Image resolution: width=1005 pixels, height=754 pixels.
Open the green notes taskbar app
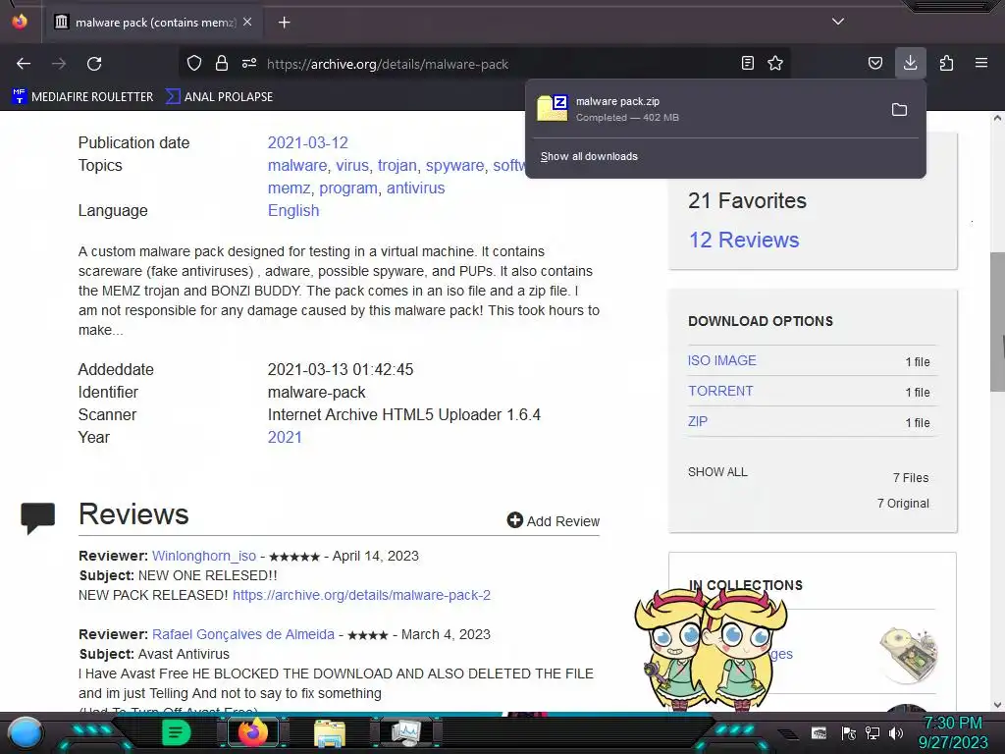pyautogui.click(x=176, y=732)
